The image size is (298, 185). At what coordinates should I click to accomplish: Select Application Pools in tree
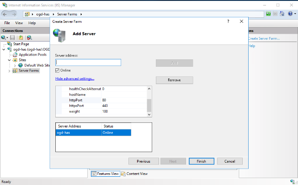pyautogui.click(x=33, y=55)
